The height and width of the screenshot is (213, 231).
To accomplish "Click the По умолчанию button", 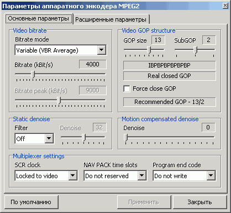I will tap(31, 202).
